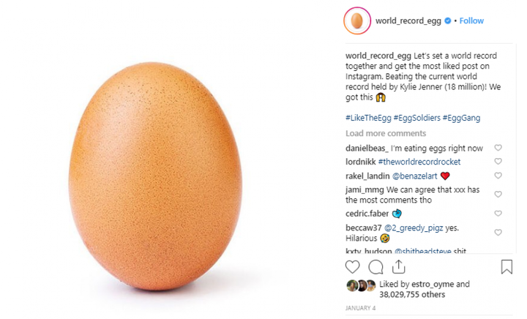This screenshot has height=319, width=527.
Task: Follow the world_record_egg account
Action: pyautogui.click(x=471, y=20)
